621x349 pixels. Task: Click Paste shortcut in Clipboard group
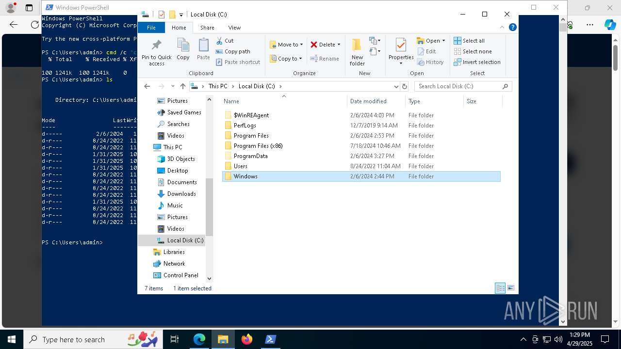[x=238, y=62]
